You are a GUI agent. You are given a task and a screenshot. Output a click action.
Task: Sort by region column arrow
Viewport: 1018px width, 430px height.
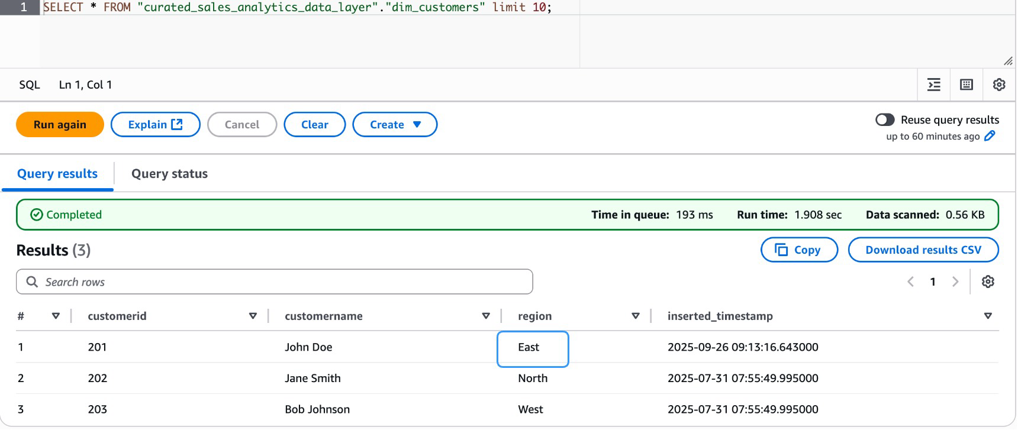635,316
